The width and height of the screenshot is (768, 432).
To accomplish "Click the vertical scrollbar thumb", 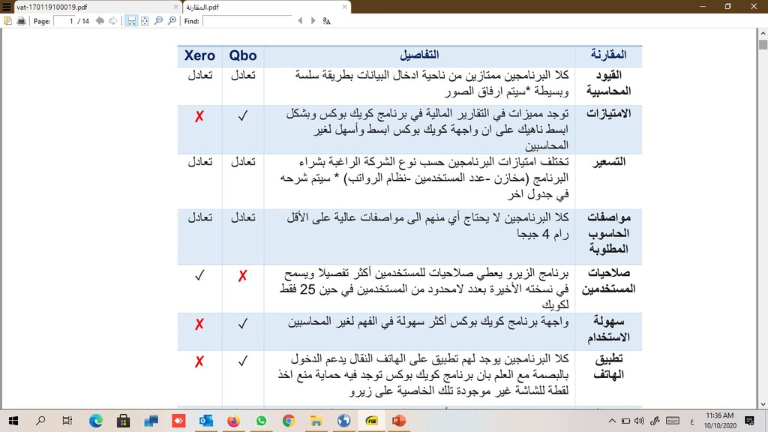I will [x=763, y=44].
